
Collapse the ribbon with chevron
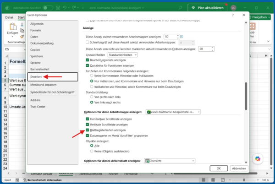268,41
